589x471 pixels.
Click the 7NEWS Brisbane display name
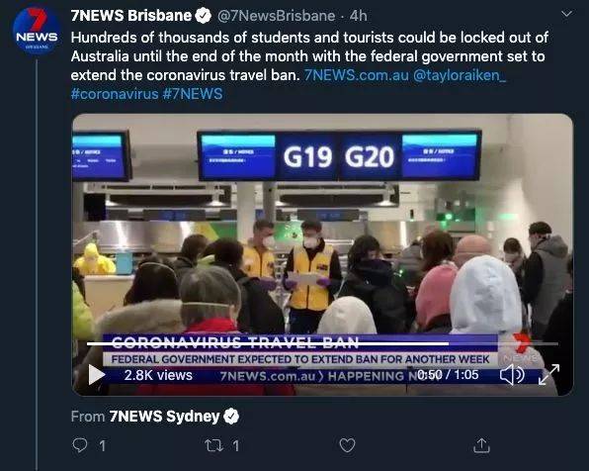(131, 16)
